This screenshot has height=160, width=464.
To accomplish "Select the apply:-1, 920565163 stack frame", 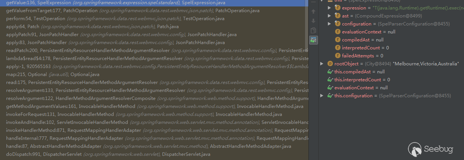I will 153,67.
